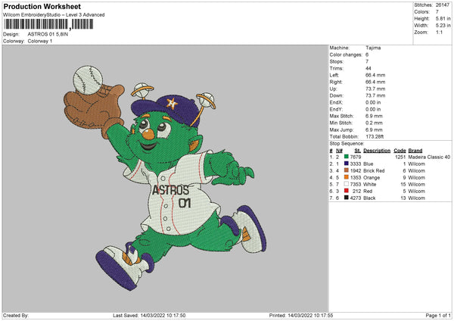The height and width of the screenshot is (321, 454).
Task: Click the Astros mascot embroidery preview
Action: point(164,176)
